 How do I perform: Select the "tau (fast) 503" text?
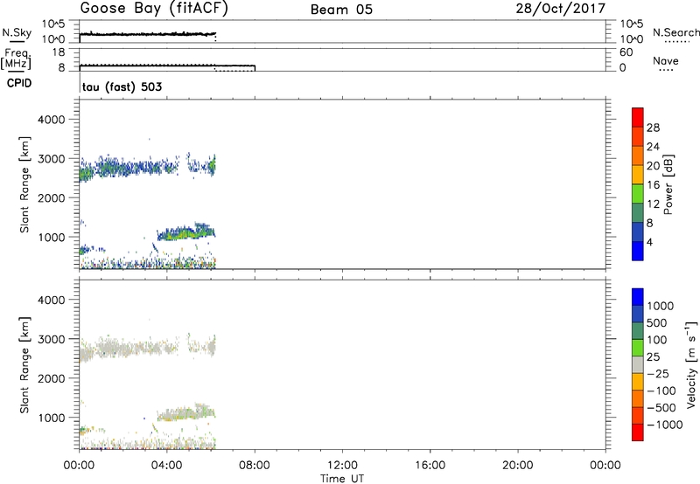coord(122,86)
